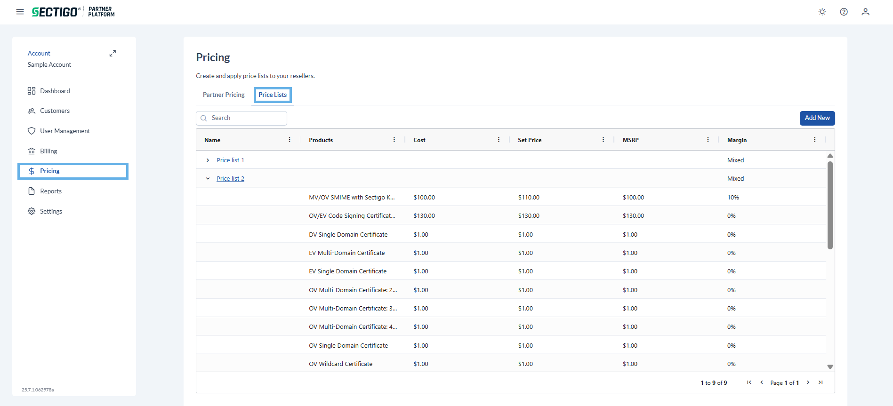Screen dimensions: 893x406
Task: Sort by the Name column header
Action: tap(212, 140)
